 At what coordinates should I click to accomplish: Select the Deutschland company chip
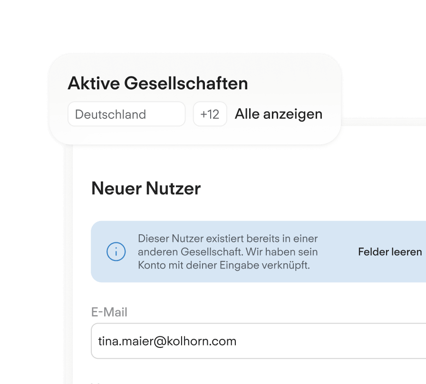[126, 114]
